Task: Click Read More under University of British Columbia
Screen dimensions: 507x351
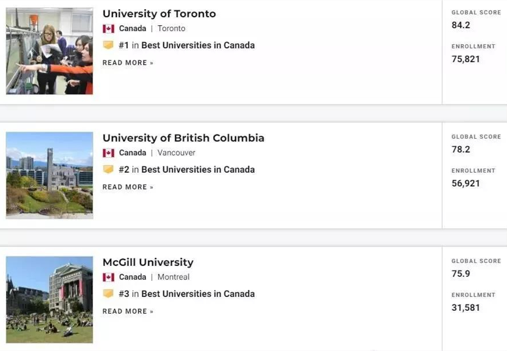Action: pos(128,187)
